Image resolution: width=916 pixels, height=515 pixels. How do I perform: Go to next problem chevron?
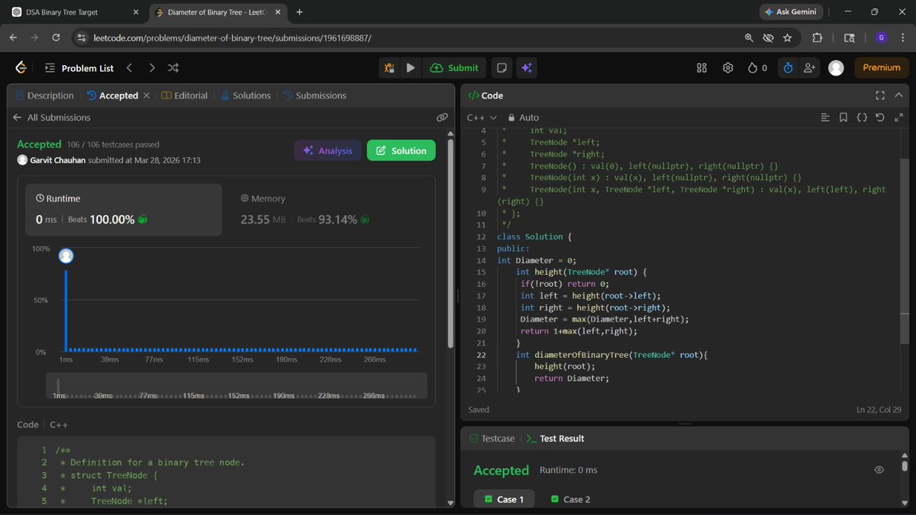tap(152, 68)
